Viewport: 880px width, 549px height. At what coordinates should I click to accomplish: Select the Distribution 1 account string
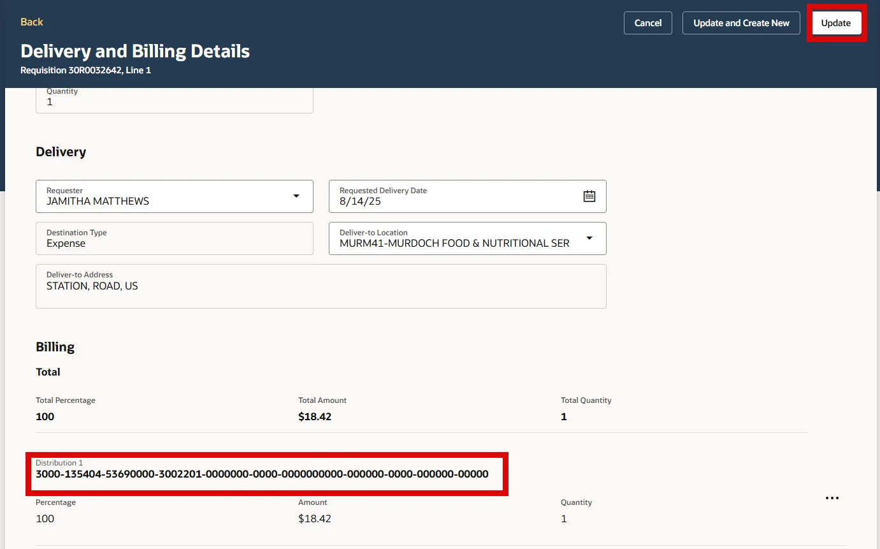click(x=262, y=474)
